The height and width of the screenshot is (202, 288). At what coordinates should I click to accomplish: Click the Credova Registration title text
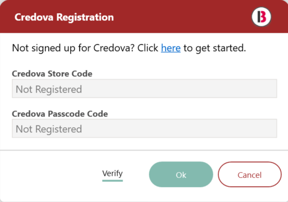[x=64, y=17]
